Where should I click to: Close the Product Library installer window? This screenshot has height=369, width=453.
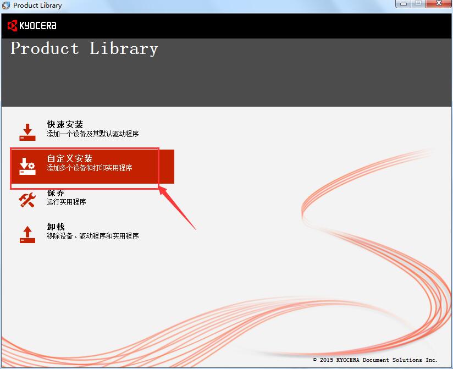coord(439,4)
